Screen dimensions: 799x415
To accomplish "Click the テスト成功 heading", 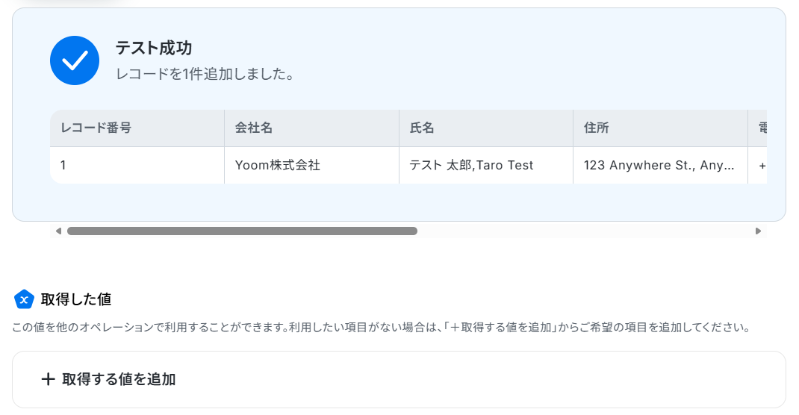I will pos(153,48).
